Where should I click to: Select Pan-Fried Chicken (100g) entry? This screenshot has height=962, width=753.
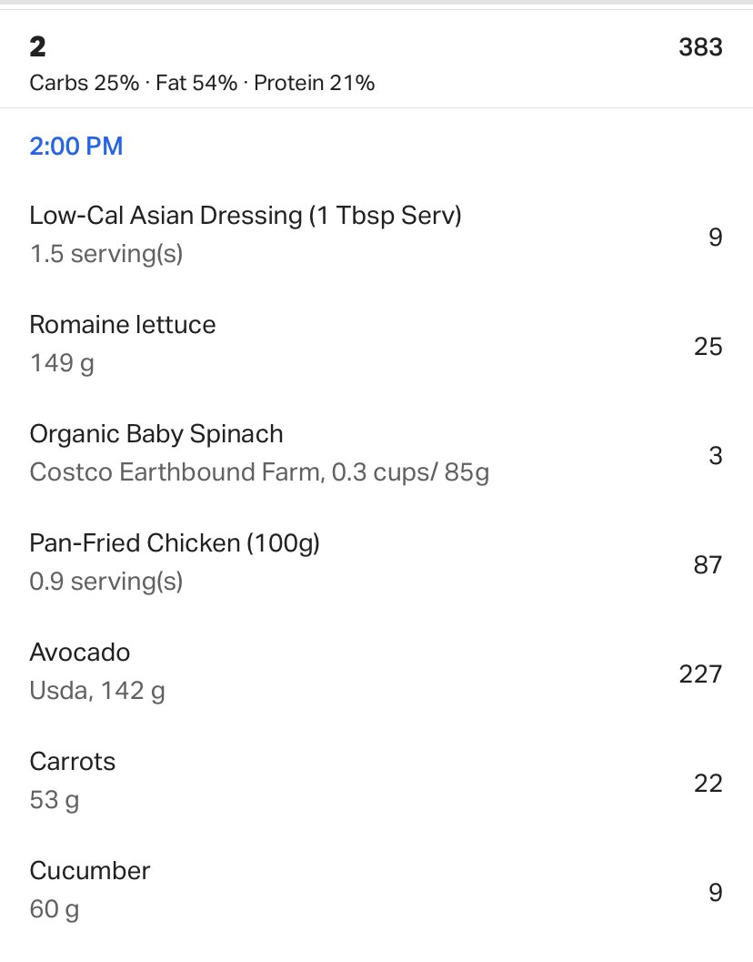376,562
